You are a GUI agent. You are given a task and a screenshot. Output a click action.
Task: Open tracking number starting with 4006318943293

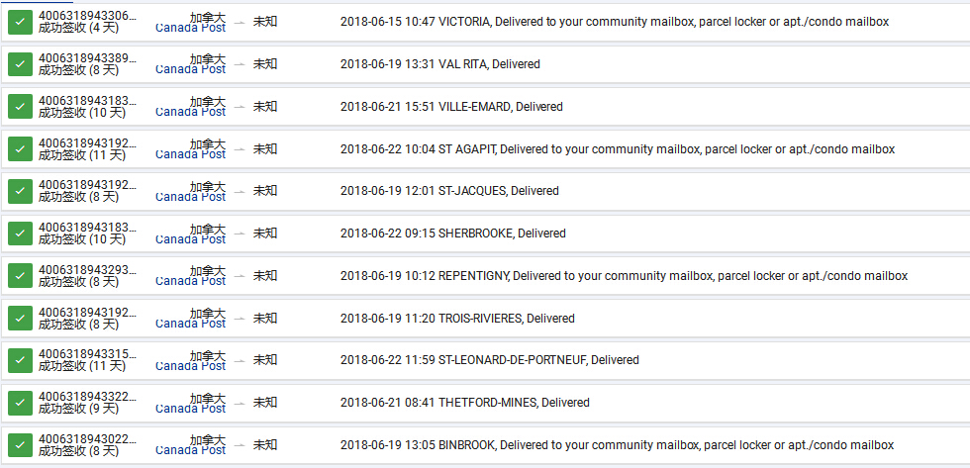[x=87, y=270]
